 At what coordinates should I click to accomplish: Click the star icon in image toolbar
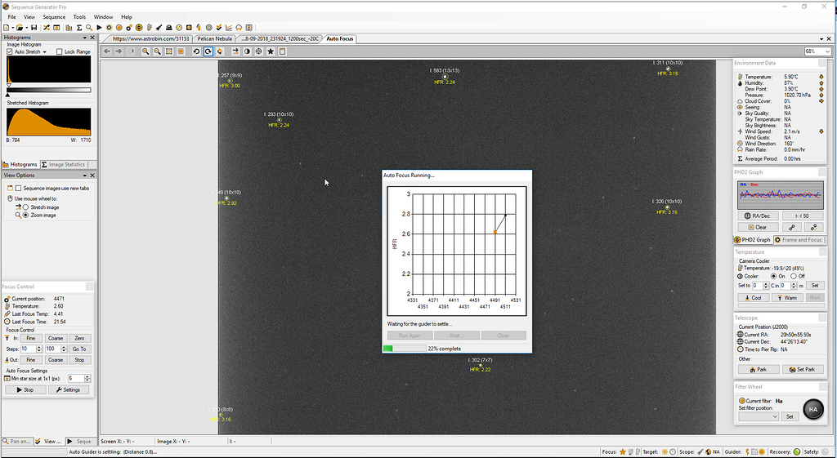coord(271,51)
